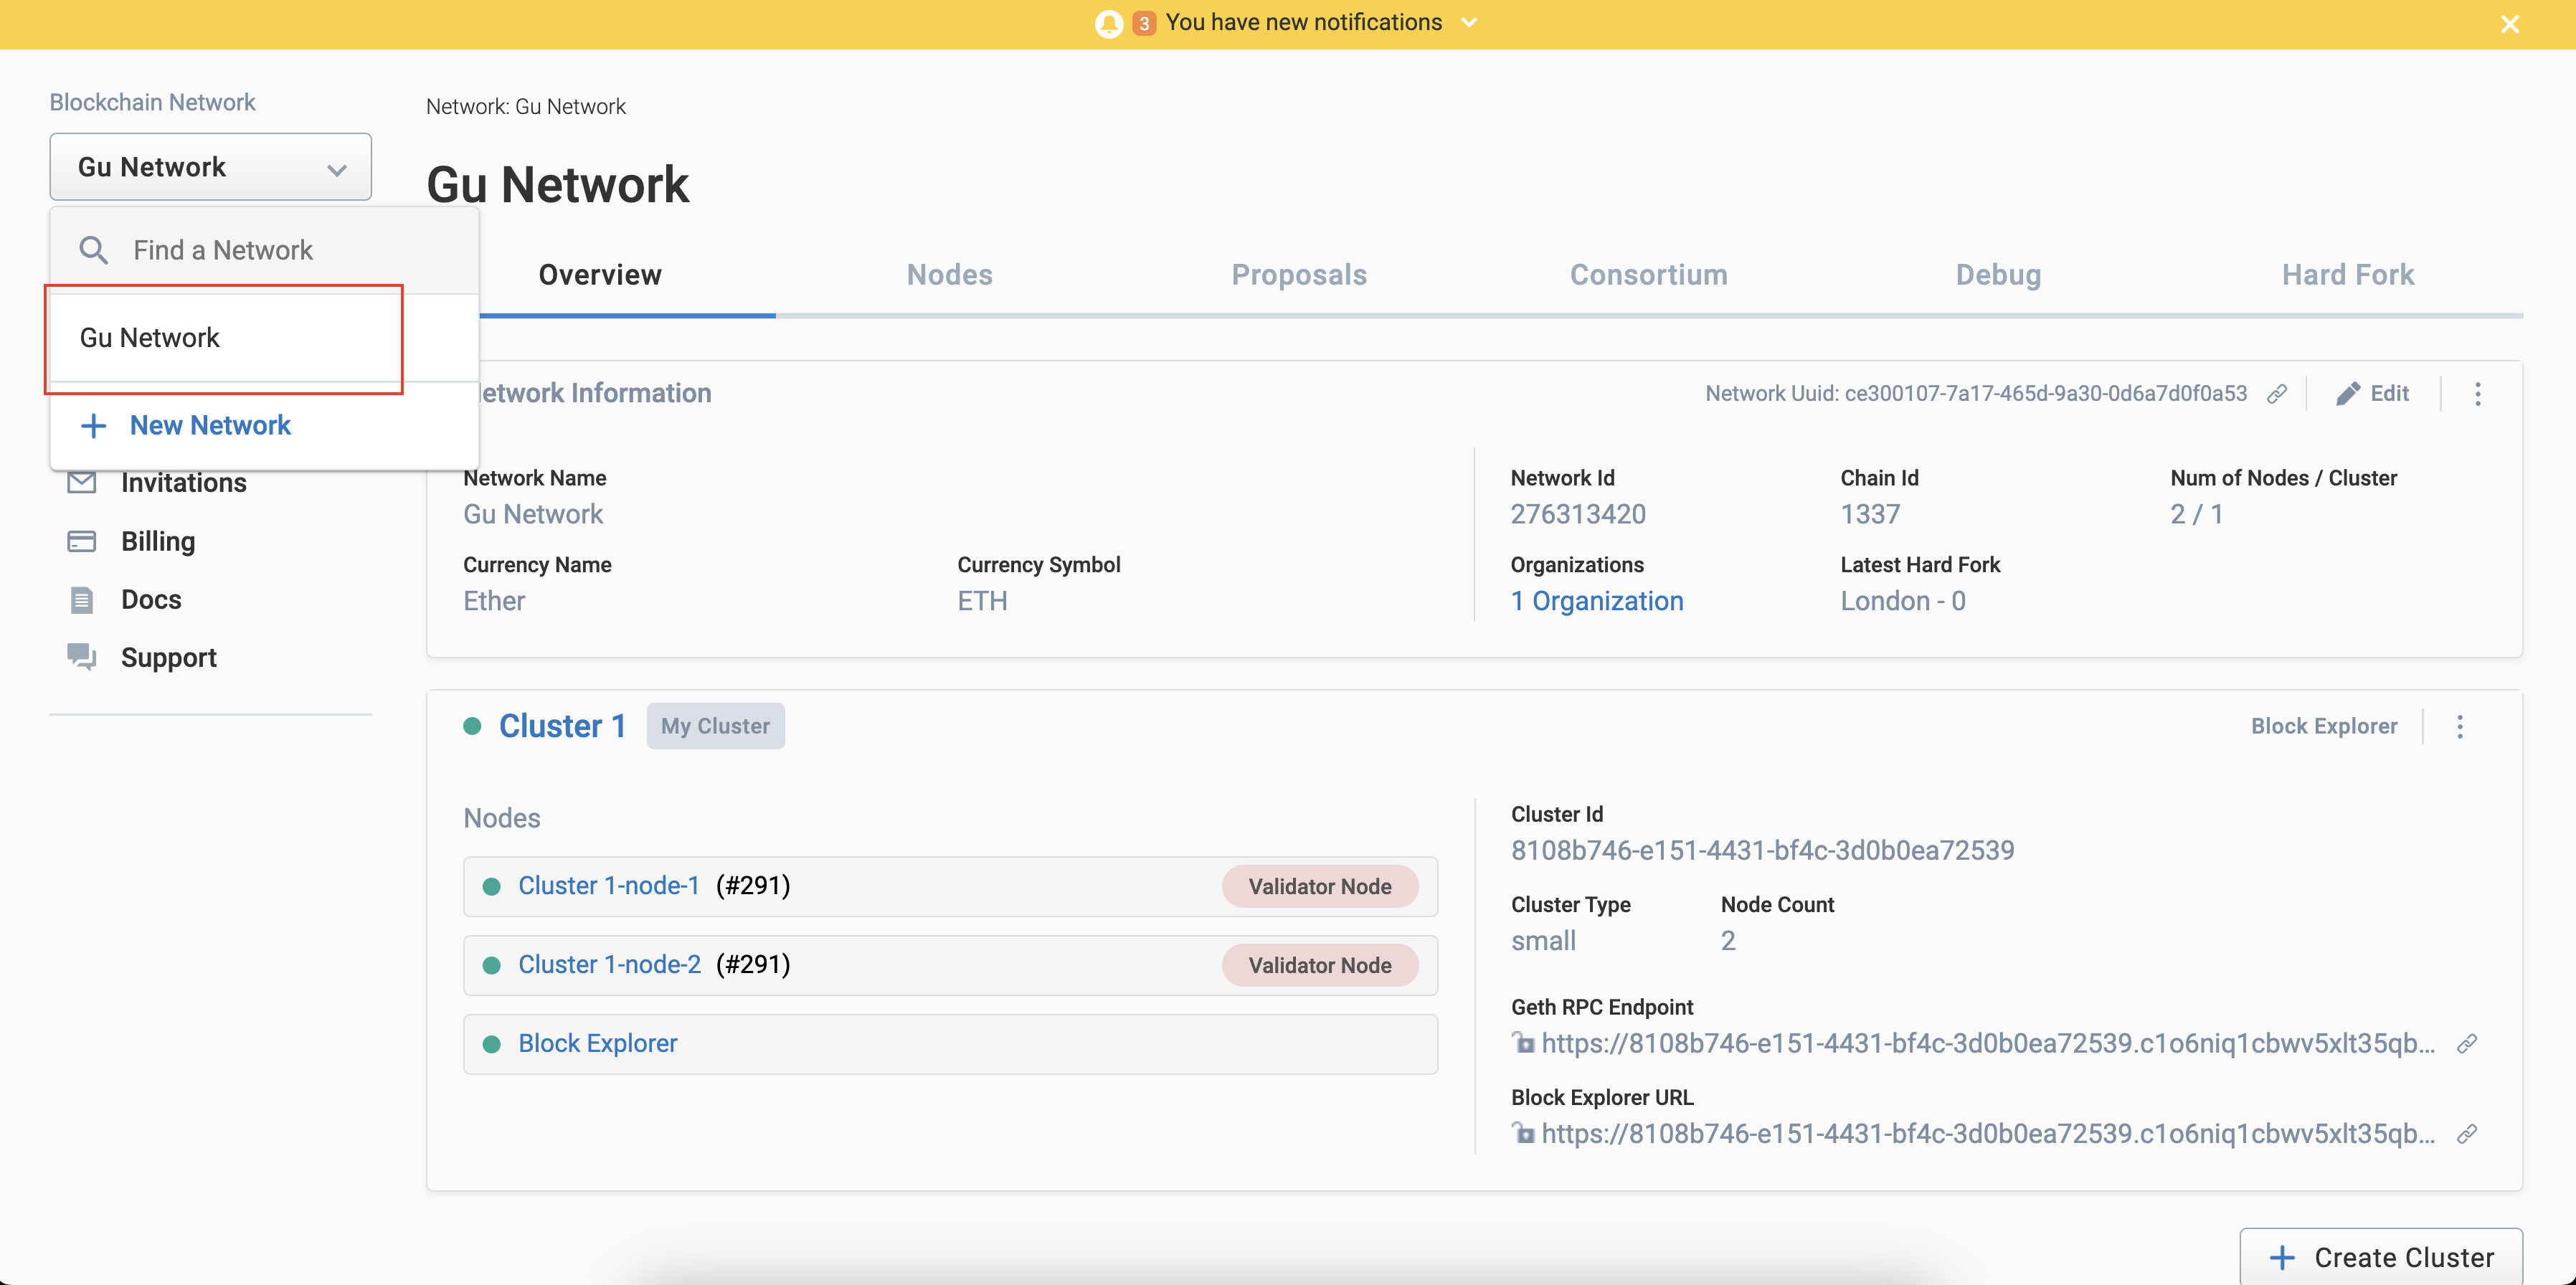Copy the Block Explorer URL link icon
The height and width of the screenshot is (1285, 2576).
coord(2467,1134)
